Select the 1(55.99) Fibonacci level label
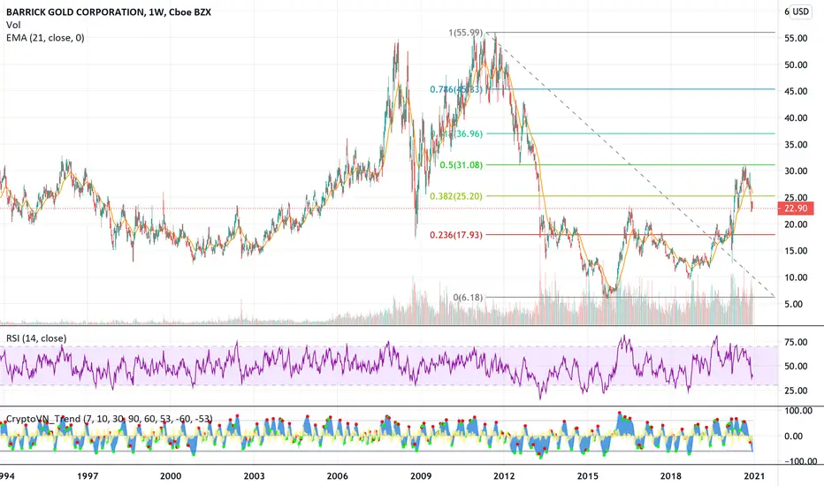Image resolution: width=824 pixels, height=486 pixels. [x=465, y=33]
